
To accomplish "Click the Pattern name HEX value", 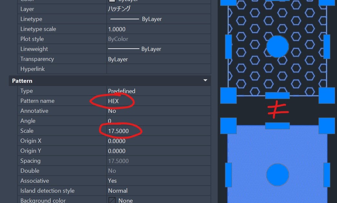I will coord(158,101).
